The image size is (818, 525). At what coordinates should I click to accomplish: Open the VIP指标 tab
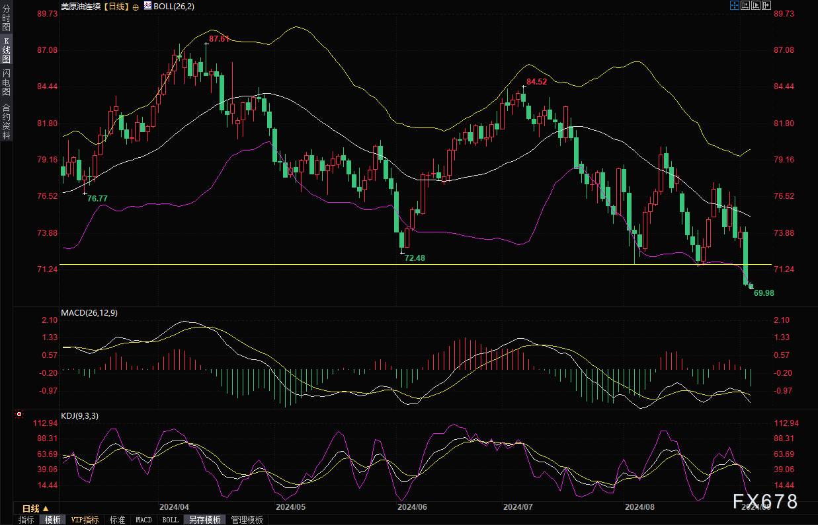(85, 520)
